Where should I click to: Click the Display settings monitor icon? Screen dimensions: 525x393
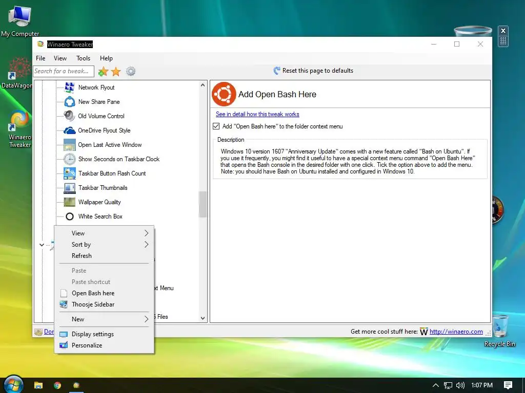click(64, 334)
